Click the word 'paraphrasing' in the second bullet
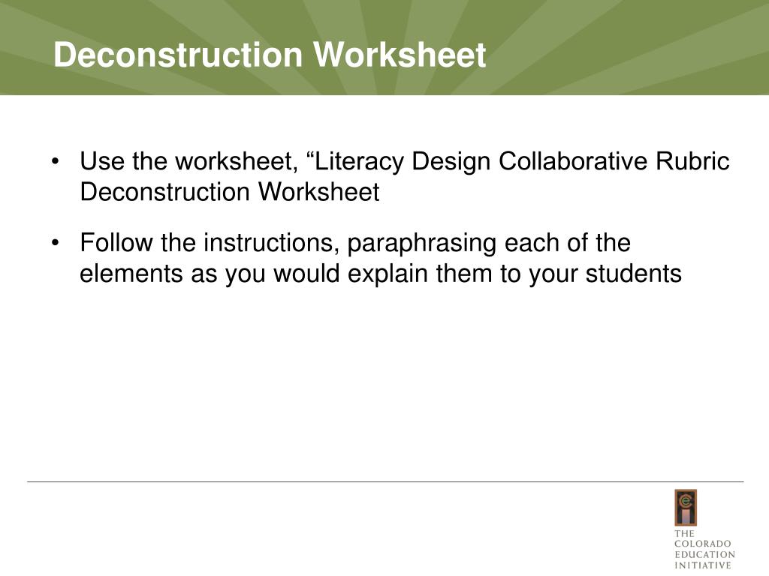The width and height of the screenshot is (769, 576). 422,244
